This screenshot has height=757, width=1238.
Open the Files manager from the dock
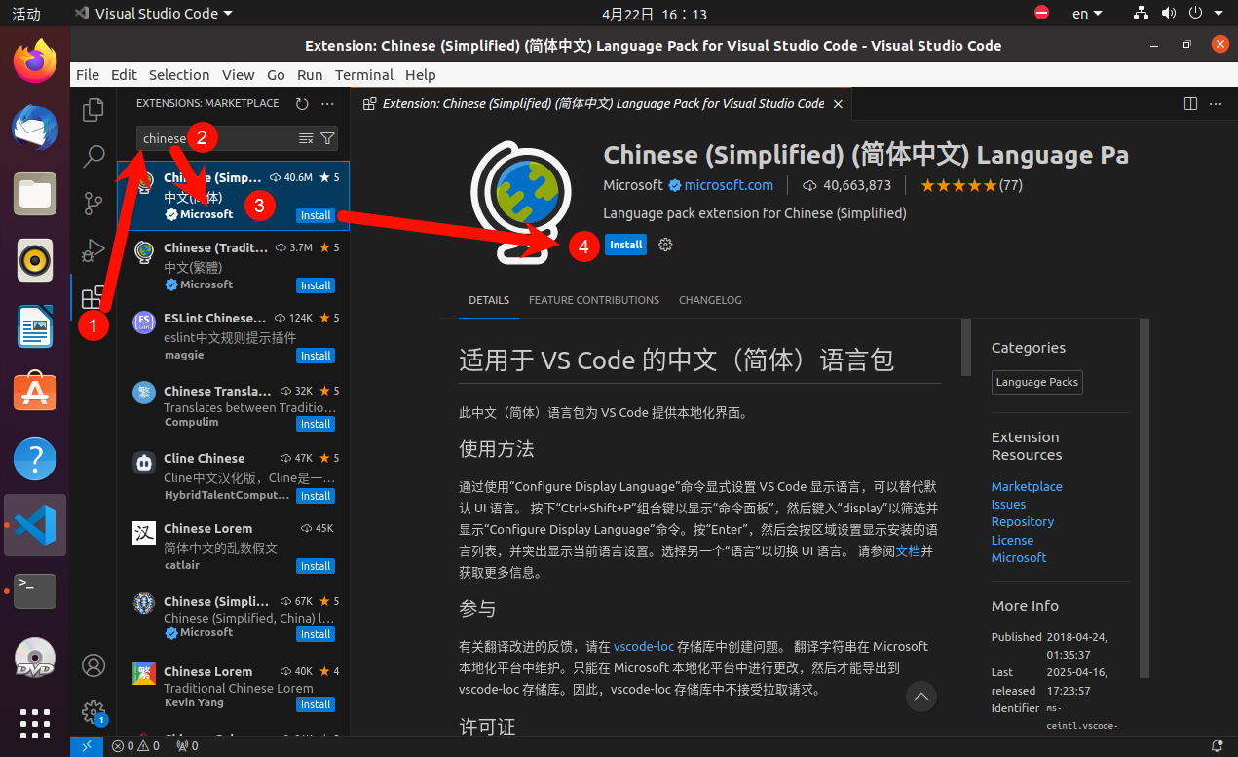(35, 194)
